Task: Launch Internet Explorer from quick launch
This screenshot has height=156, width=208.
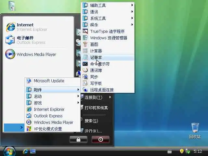Action: click(25, 151)
